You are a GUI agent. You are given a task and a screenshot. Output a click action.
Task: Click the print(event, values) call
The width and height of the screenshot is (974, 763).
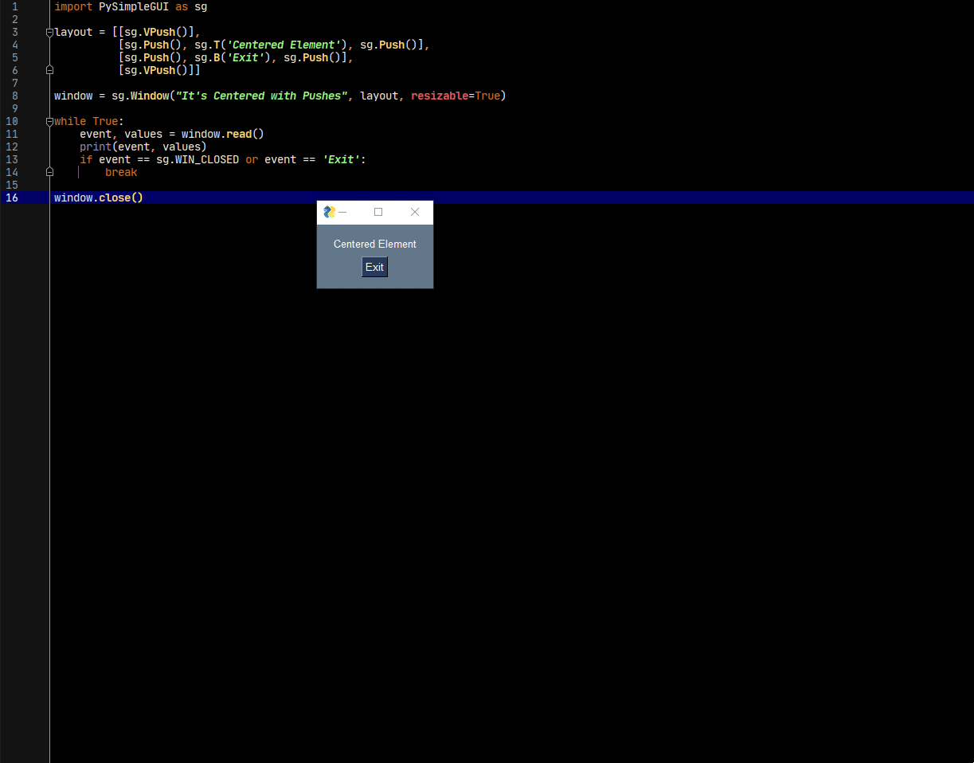(x=143, y=147)
